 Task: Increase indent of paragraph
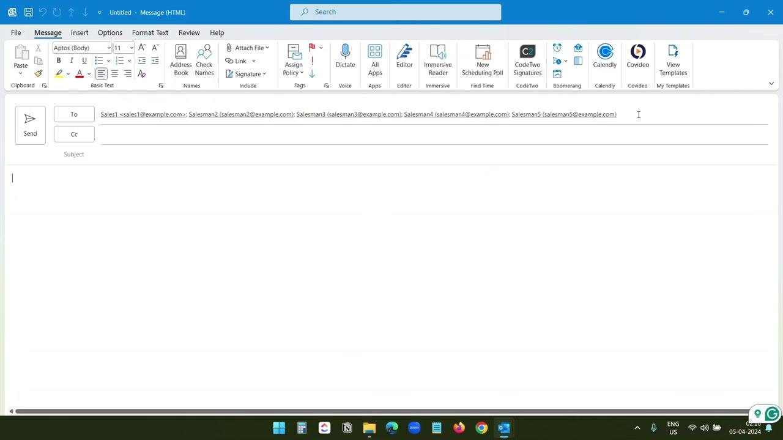pyautogui.click(x=155, y=61)
